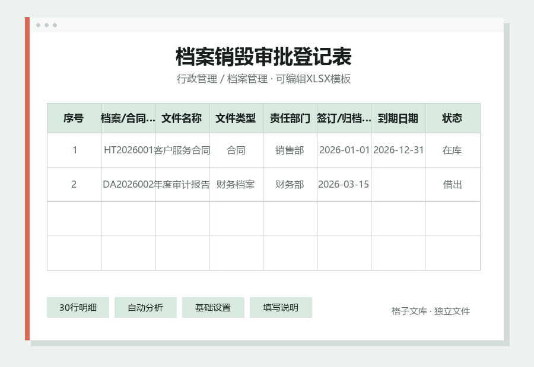Select the 签订/归档… column header
Image resolution: width=534 pixels, height=367 pixels.
344,118
